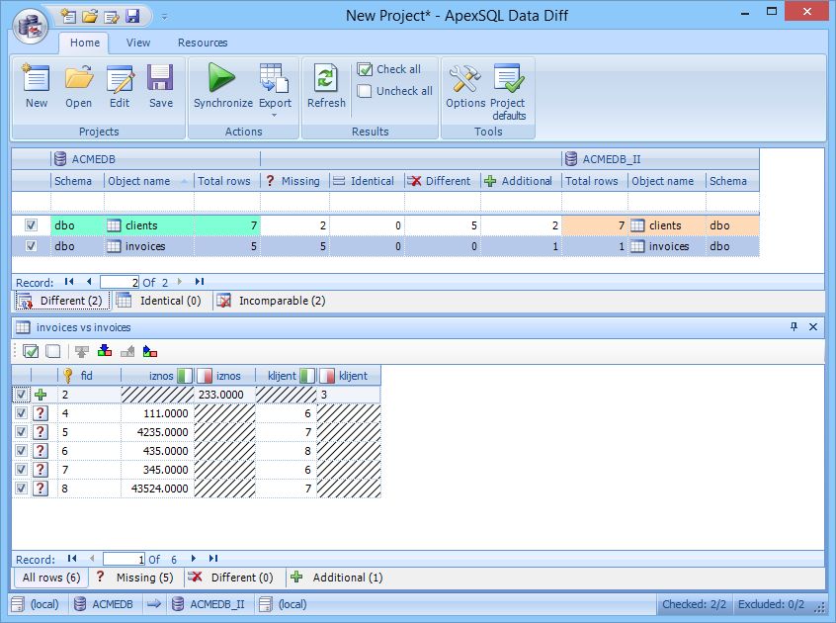This screenshot has width=836, height=623.
Task: Click the quick-access Edit project icon
Action: [x=112, y=17]
